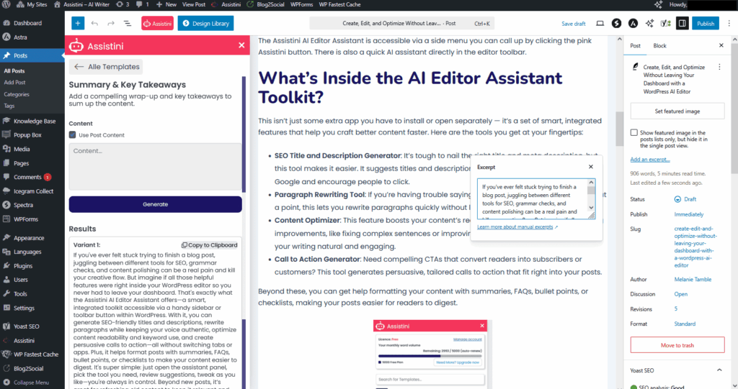Open the block inserter plus button
The width and height of the screenshot is (738, 389).
click(78, 23)
